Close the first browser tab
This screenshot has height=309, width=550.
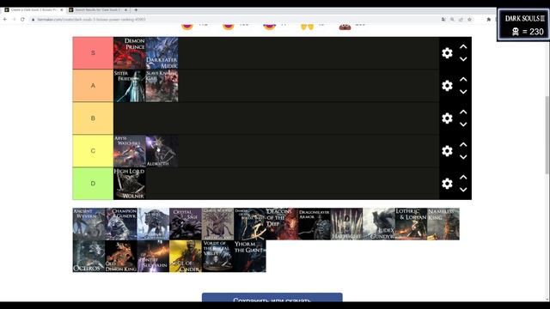61,9
